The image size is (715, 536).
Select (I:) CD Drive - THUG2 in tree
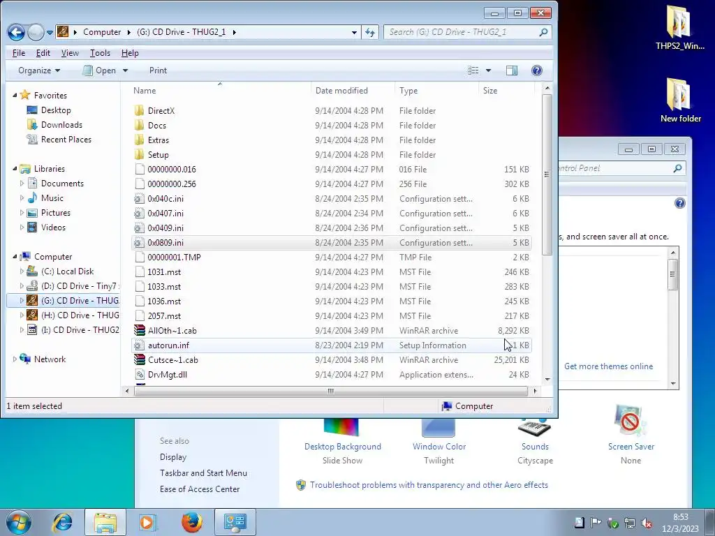point(73,329)
